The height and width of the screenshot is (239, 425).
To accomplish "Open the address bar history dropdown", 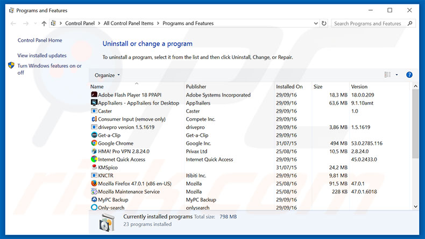I will (316, 23).
